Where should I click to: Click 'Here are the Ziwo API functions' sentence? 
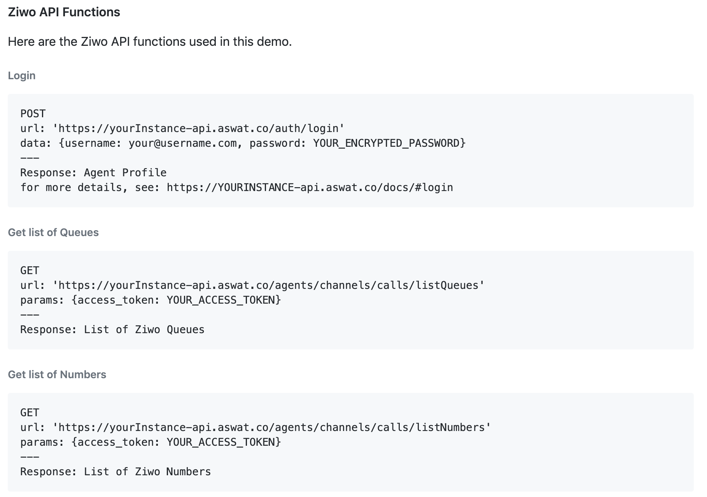[x=150, y=42]
